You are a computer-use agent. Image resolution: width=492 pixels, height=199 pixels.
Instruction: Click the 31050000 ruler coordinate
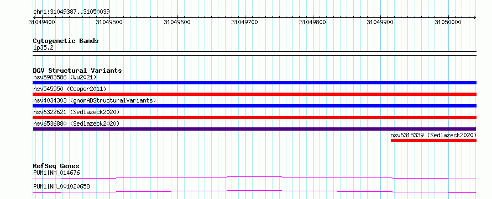point(448,22)
